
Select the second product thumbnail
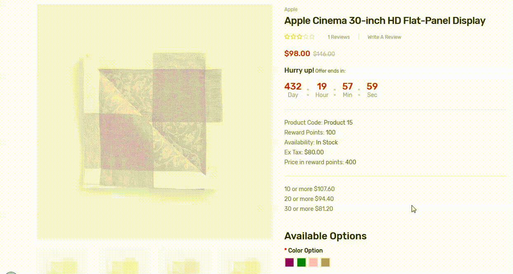(x=124, y=262)
